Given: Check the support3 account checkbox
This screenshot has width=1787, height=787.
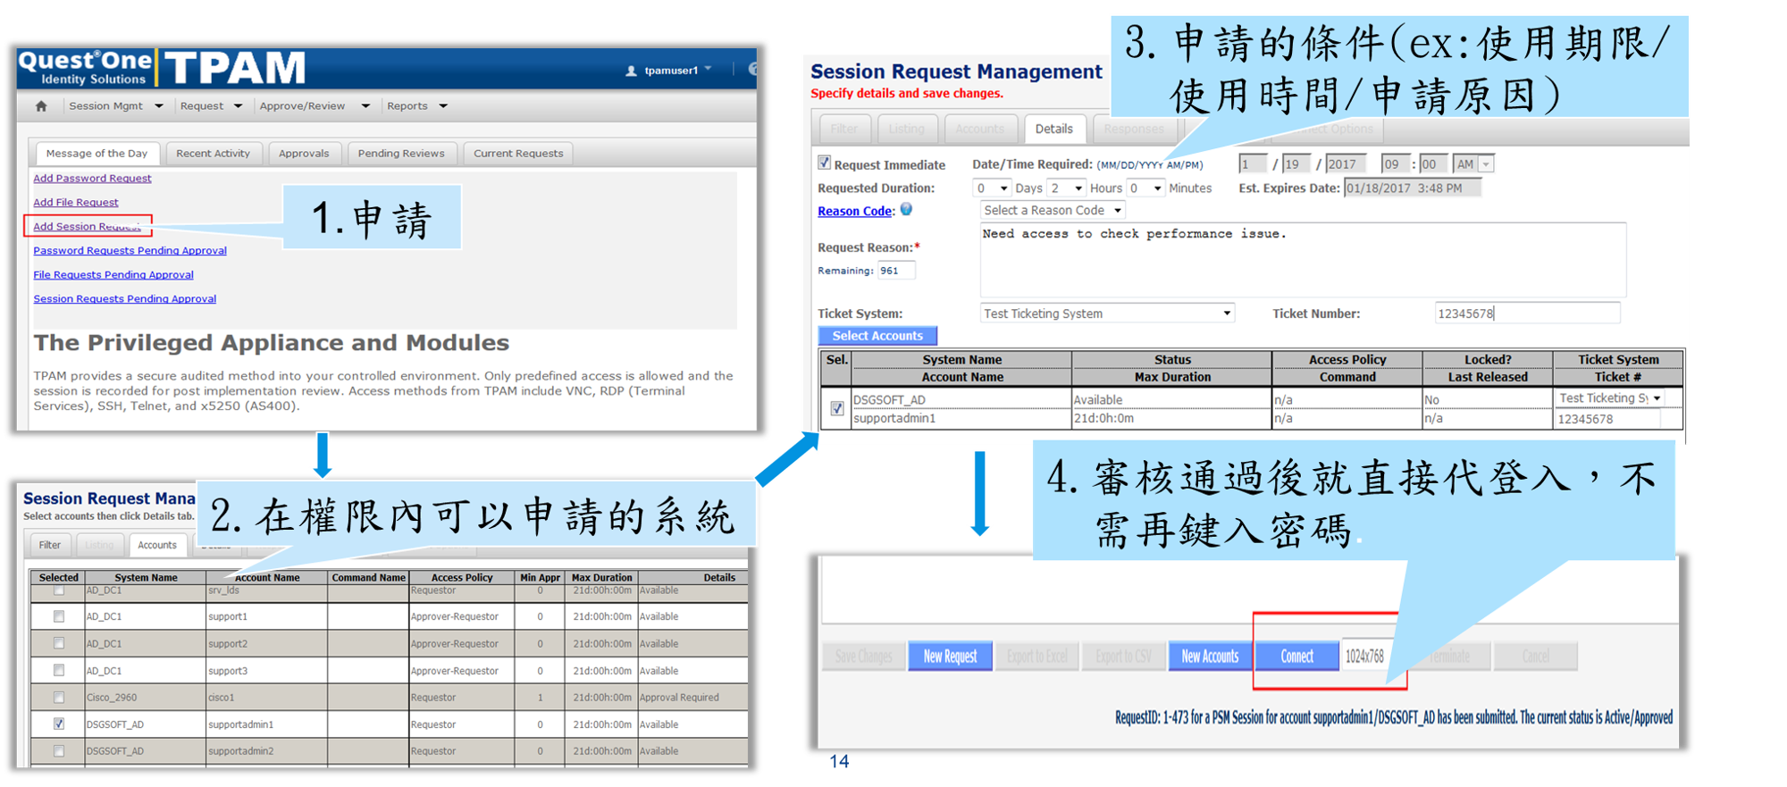Looking at the screenshot, I should point(59,670).
